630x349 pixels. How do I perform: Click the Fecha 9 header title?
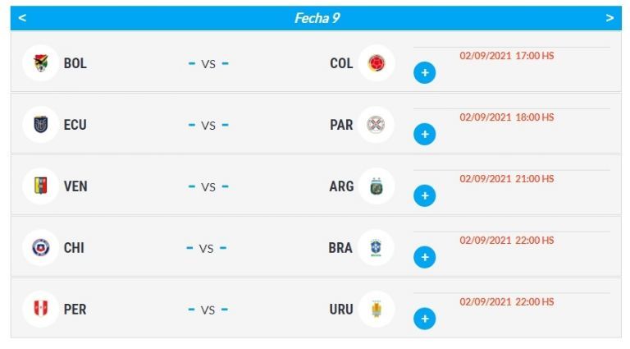coord(317,18)
